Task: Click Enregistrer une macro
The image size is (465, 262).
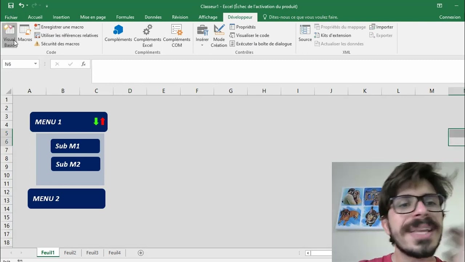Action: click(59, 27)
